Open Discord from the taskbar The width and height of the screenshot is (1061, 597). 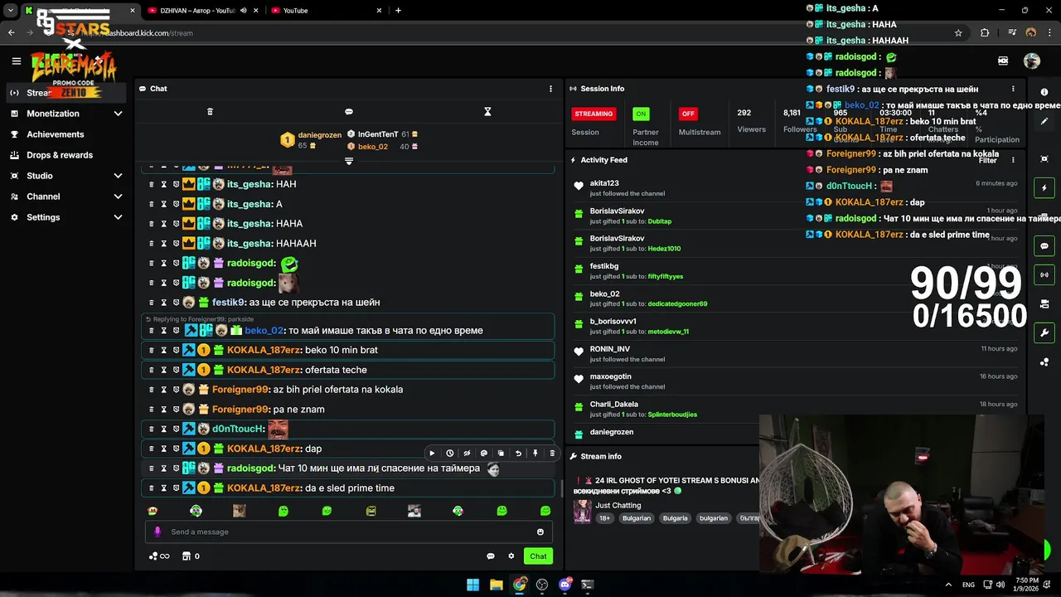[x=565, y=585]
